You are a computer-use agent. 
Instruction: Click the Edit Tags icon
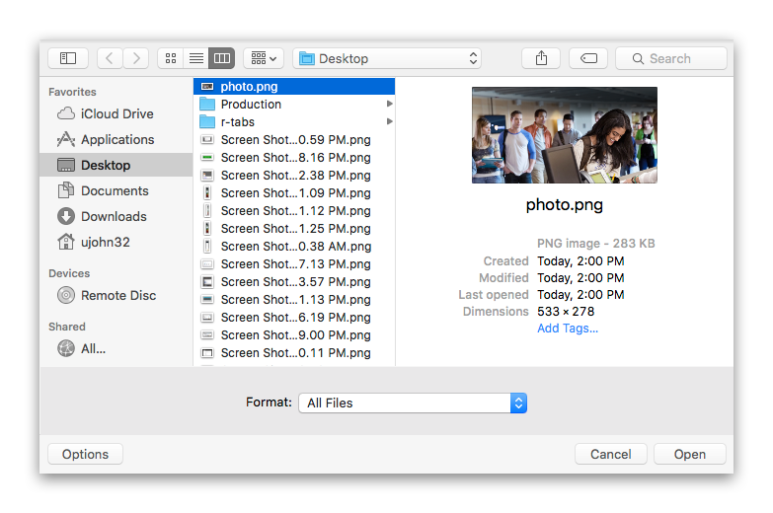[588, 58]
